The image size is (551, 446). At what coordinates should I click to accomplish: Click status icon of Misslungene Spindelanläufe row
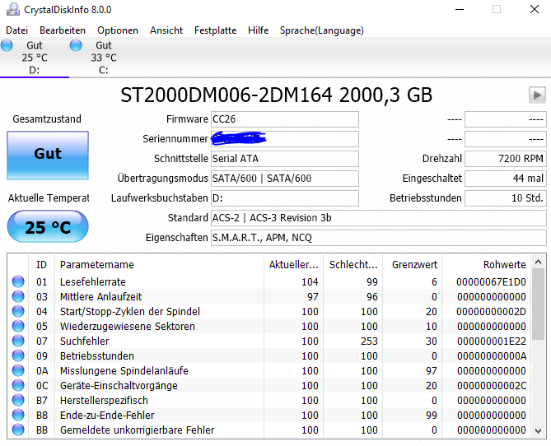tap(18, 370)
